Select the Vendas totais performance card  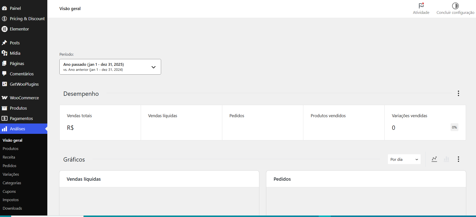100,122
